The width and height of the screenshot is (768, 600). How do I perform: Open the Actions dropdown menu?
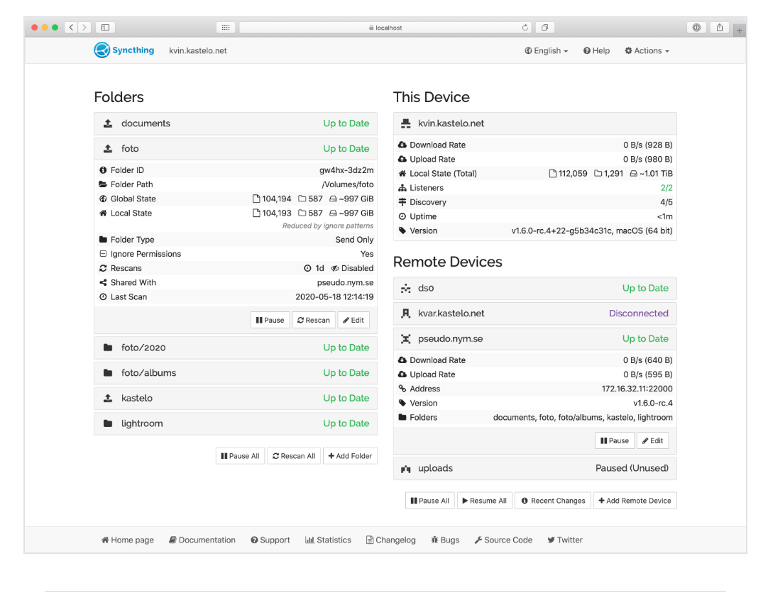point(647,51)
